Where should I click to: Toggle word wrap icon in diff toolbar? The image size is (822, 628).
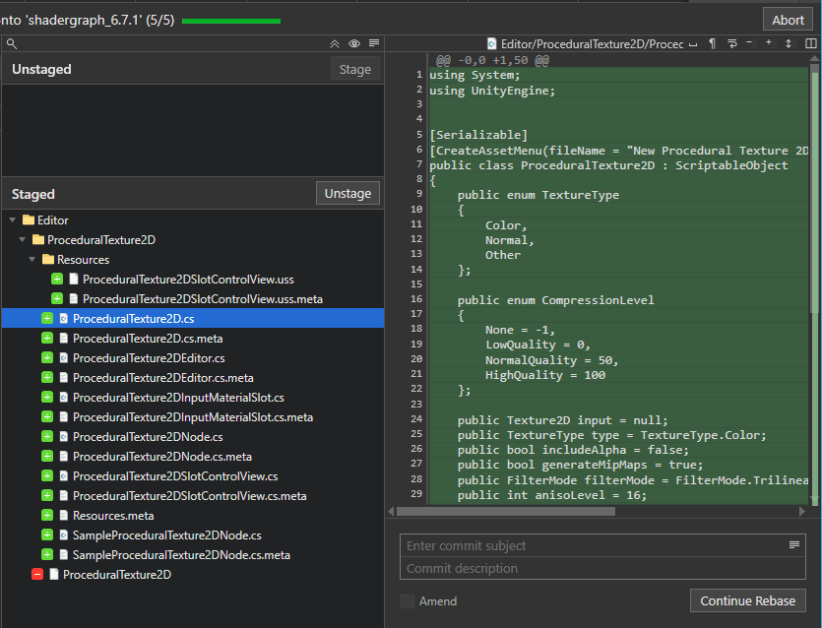pos(731,43)
